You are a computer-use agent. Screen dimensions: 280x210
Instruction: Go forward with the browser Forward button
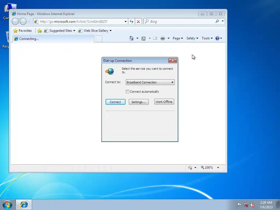coord(23,21)
